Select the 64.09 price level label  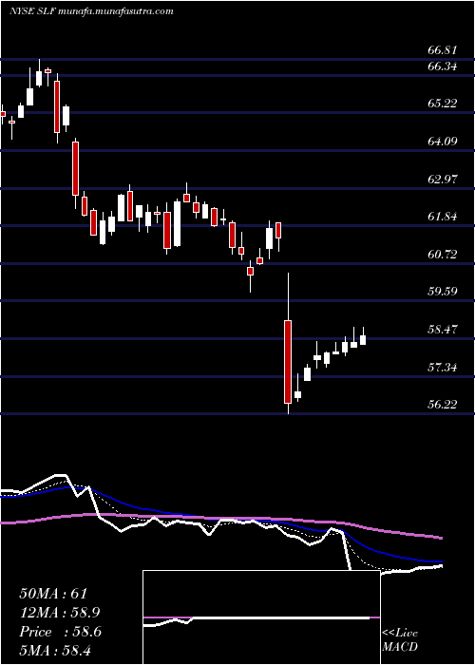(x=443, y=142)
